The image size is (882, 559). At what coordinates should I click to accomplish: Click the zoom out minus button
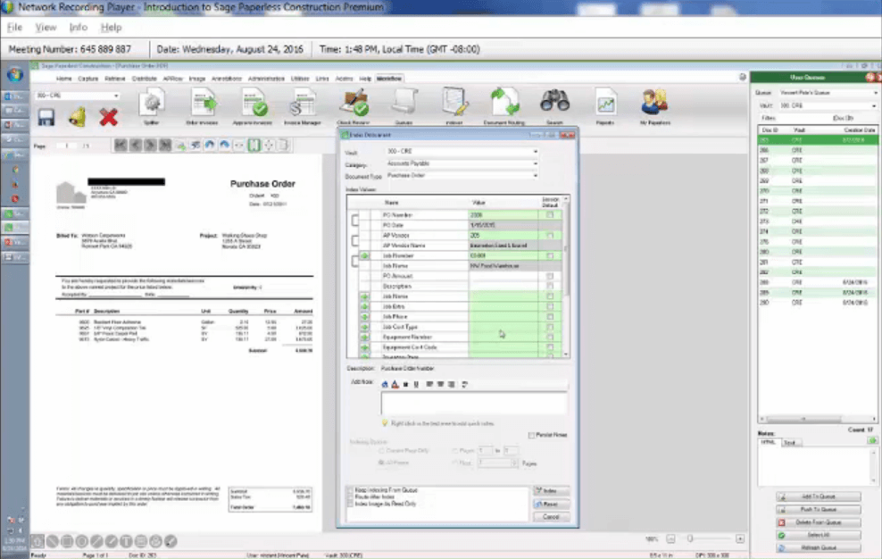point(670,538)
